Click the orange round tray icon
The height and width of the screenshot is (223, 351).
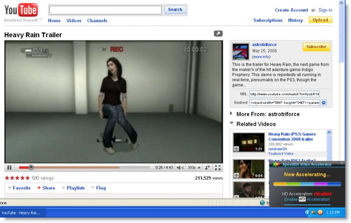(x=320, y=212)
